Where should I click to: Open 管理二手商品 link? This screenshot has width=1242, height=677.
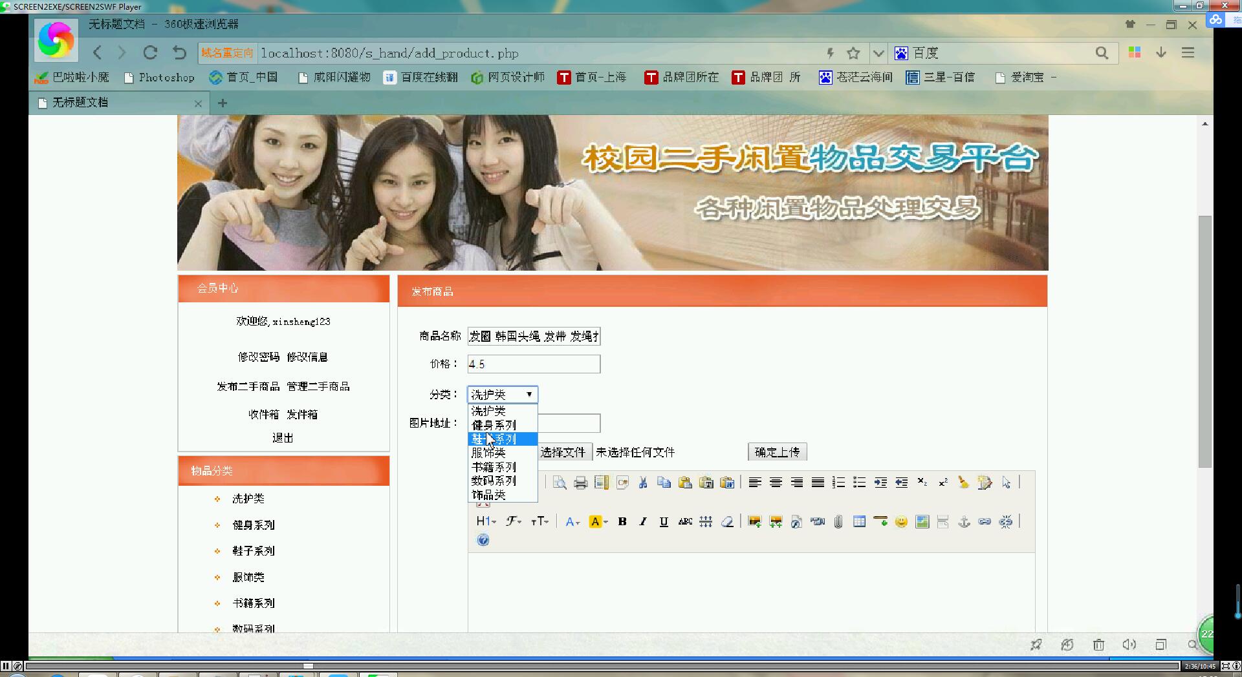tap(318, 386)
